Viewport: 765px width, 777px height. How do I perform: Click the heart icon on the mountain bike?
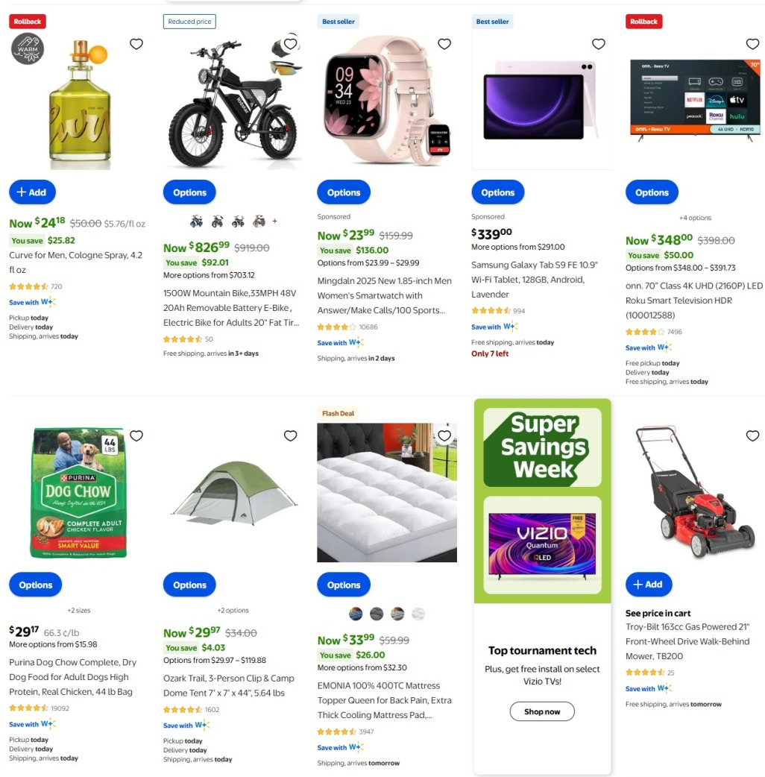290,44
